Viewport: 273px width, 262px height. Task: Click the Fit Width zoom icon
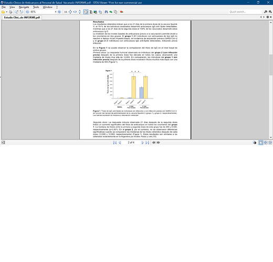75,12
